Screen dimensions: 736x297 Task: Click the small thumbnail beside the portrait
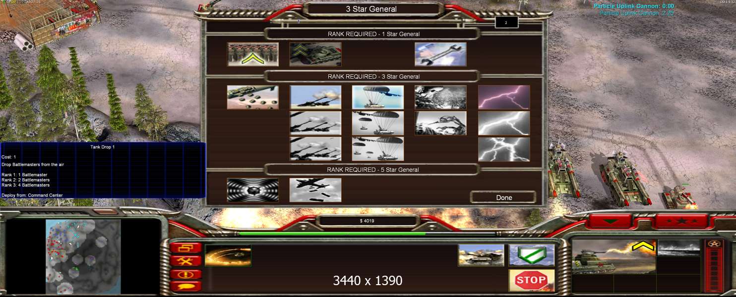678,248
